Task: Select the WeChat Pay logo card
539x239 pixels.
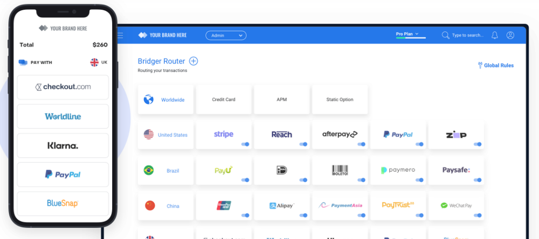Action: pos(456,205)
